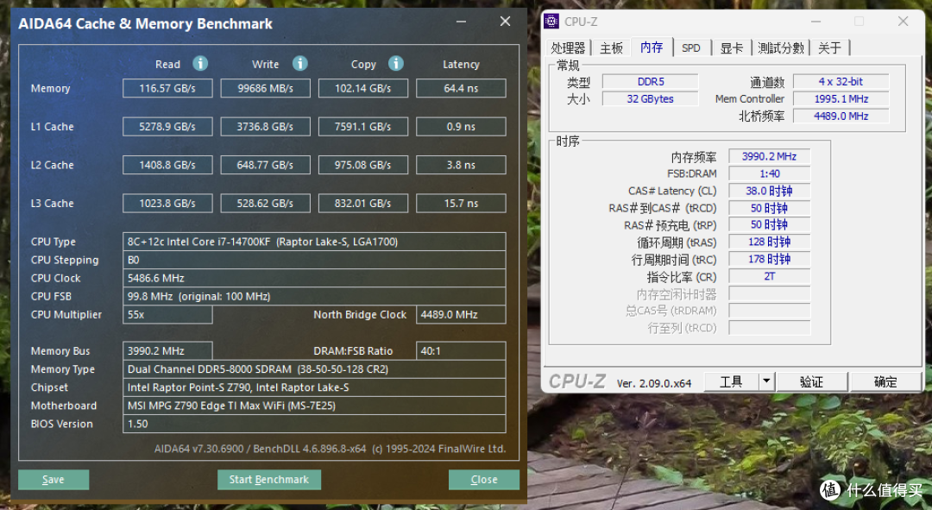Viewport: 932px width, 510px height.
Task: Click the 32 GBytes size value in CPU-Z
Action: [651, 98]
